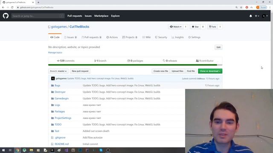Open the Gamedesgin folder
The height and width of the screenshot is (153, 273).
coord(61,99)
